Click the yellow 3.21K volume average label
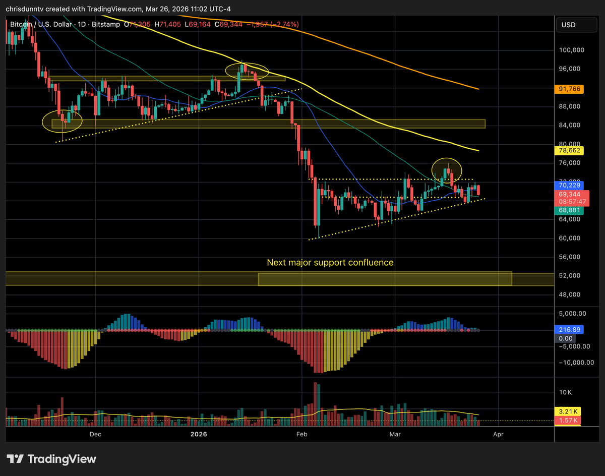605x476 pixels. 569,411
